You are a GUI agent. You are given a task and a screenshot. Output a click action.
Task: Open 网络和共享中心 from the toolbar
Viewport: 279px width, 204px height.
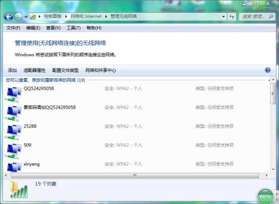click(x=100, y=70)
